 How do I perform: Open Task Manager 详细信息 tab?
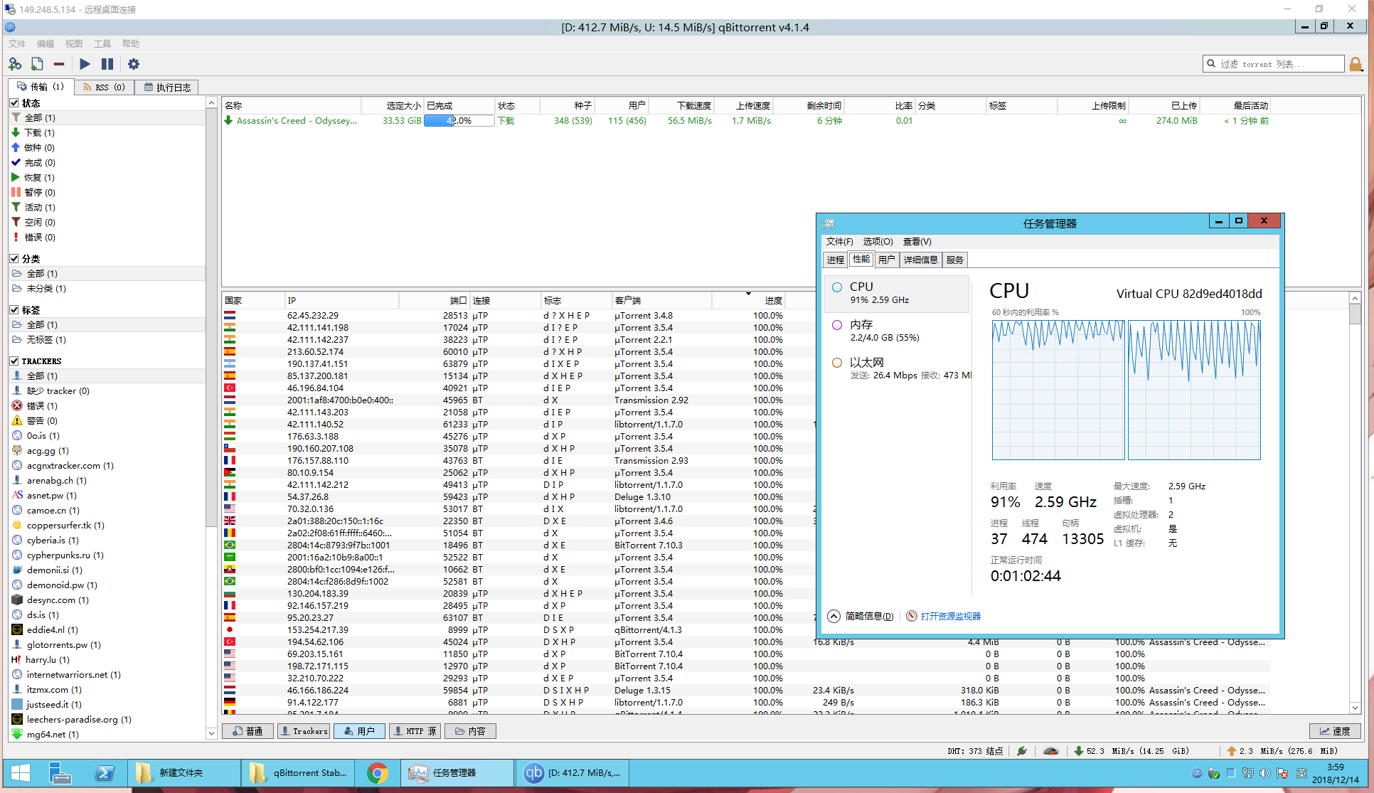pos(920,260)
